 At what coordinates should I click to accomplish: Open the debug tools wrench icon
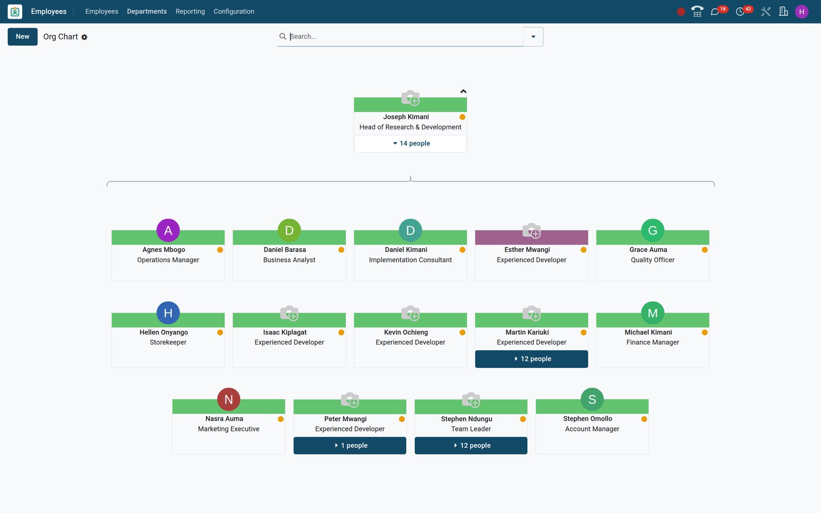click(x=766, y=11)
